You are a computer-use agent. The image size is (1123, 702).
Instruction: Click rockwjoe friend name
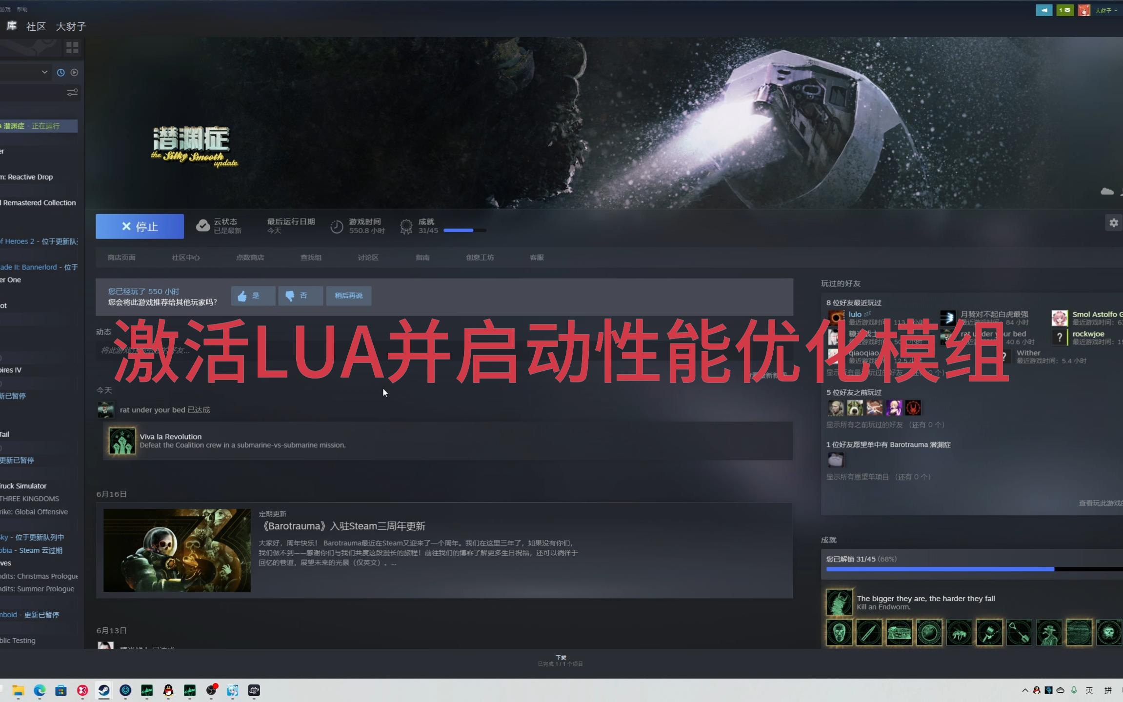[x=1088, y=334]
